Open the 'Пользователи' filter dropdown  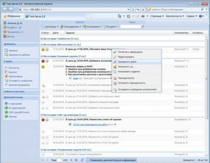pos(71,27)
